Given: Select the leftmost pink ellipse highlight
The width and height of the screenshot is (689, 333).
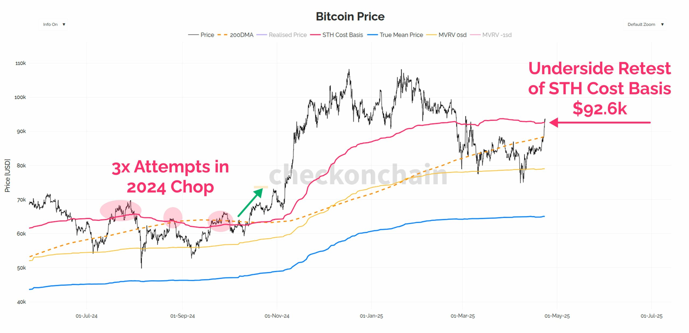Looking at the screenshot, I should 120,210.
